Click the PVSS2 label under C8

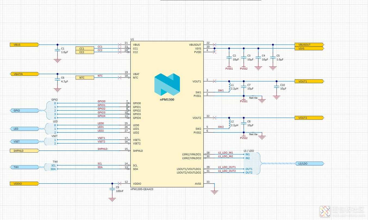[244, 138]
